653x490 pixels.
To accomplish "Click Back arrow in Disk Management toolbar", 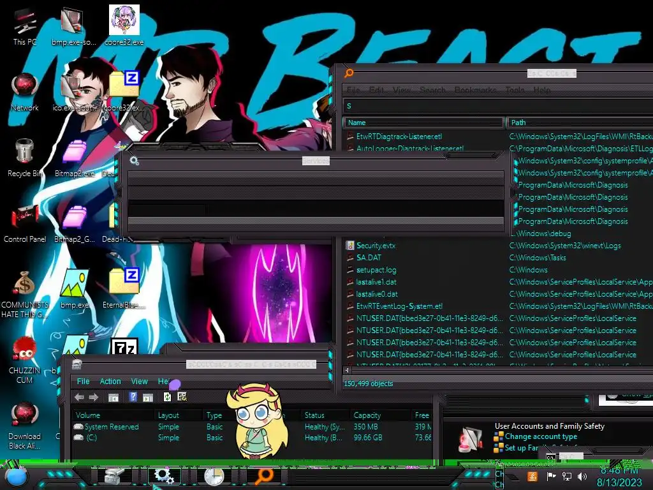I will [x=79, y=397].
